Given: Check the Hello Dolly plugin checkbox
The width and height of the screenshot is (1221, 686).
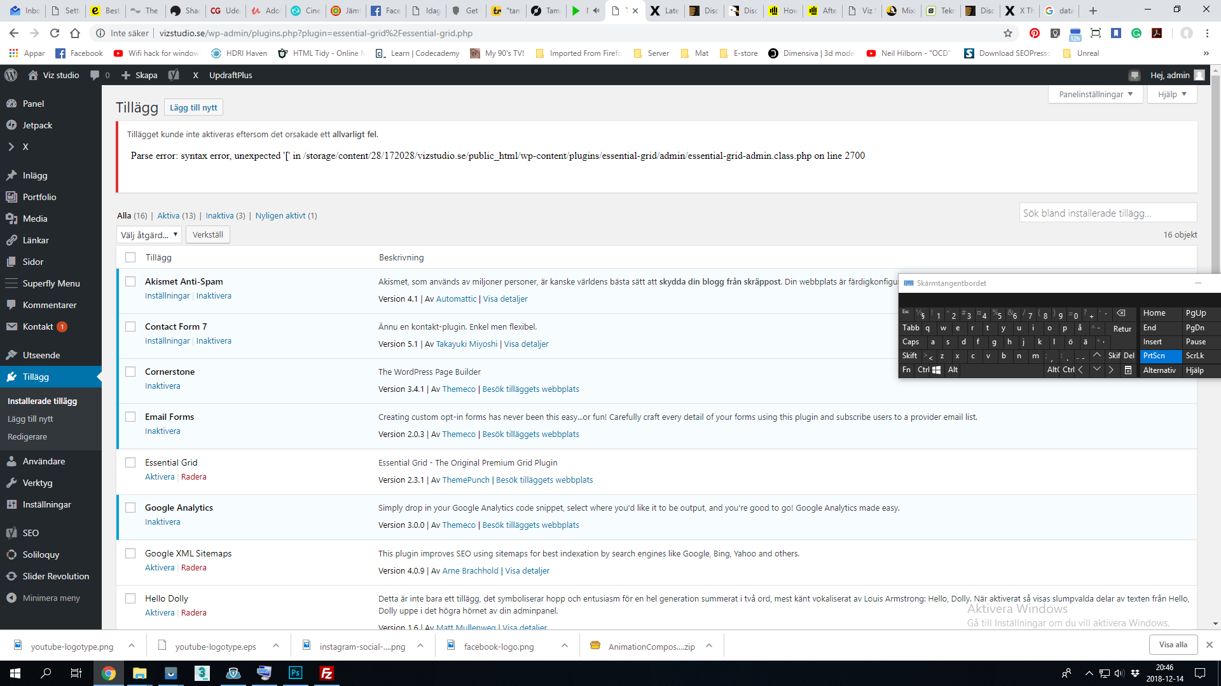Looking at the screenshot, I should point(130,598).
